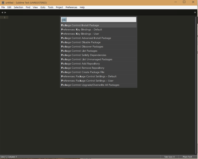The image size is (198, 159).
Task: Open Package Control Settings – Default
Action: 99,77
